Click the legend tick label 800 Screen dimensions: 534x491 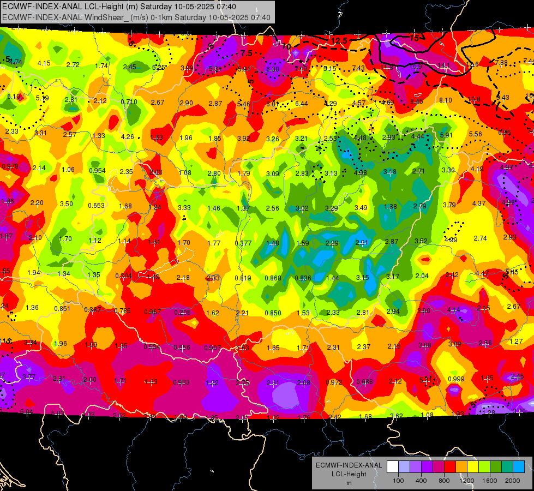[x=444, y=481]
